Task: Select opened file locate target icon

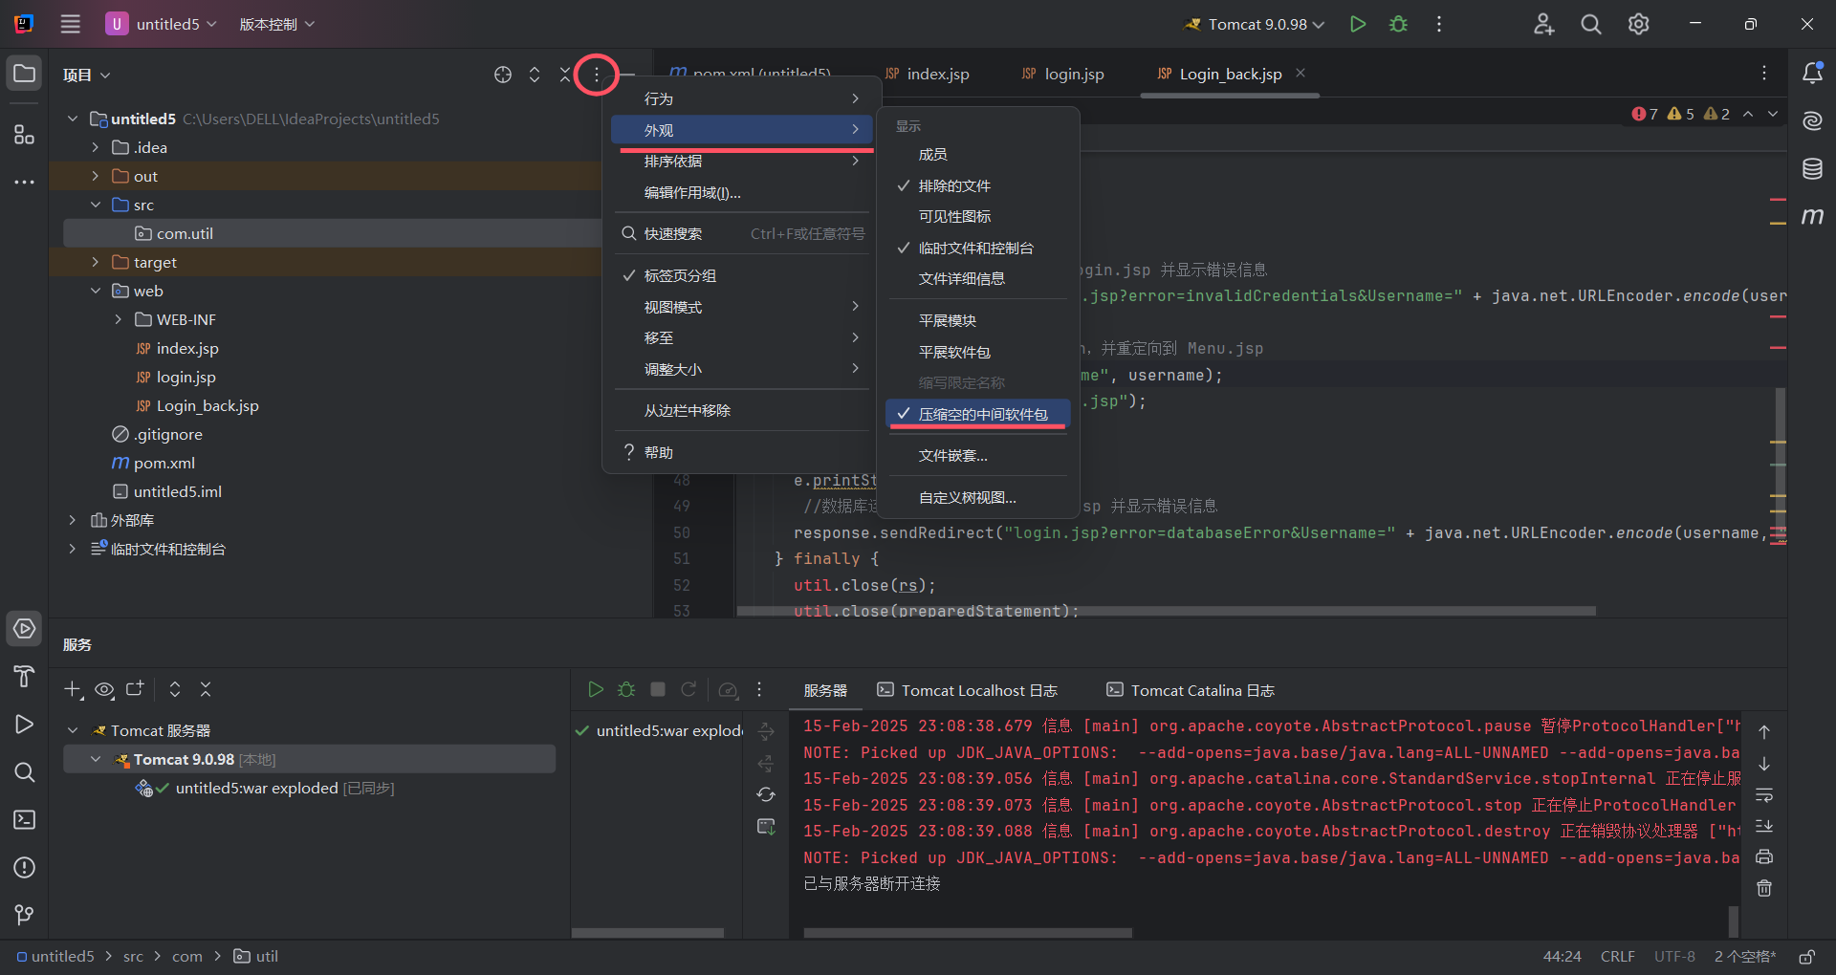Action: tap(503, 75)
